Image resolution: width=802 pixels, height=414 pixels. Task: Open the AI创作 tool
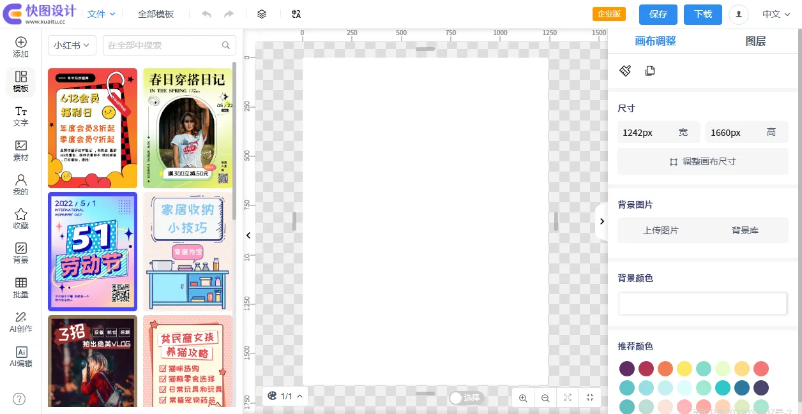[21, 322]
